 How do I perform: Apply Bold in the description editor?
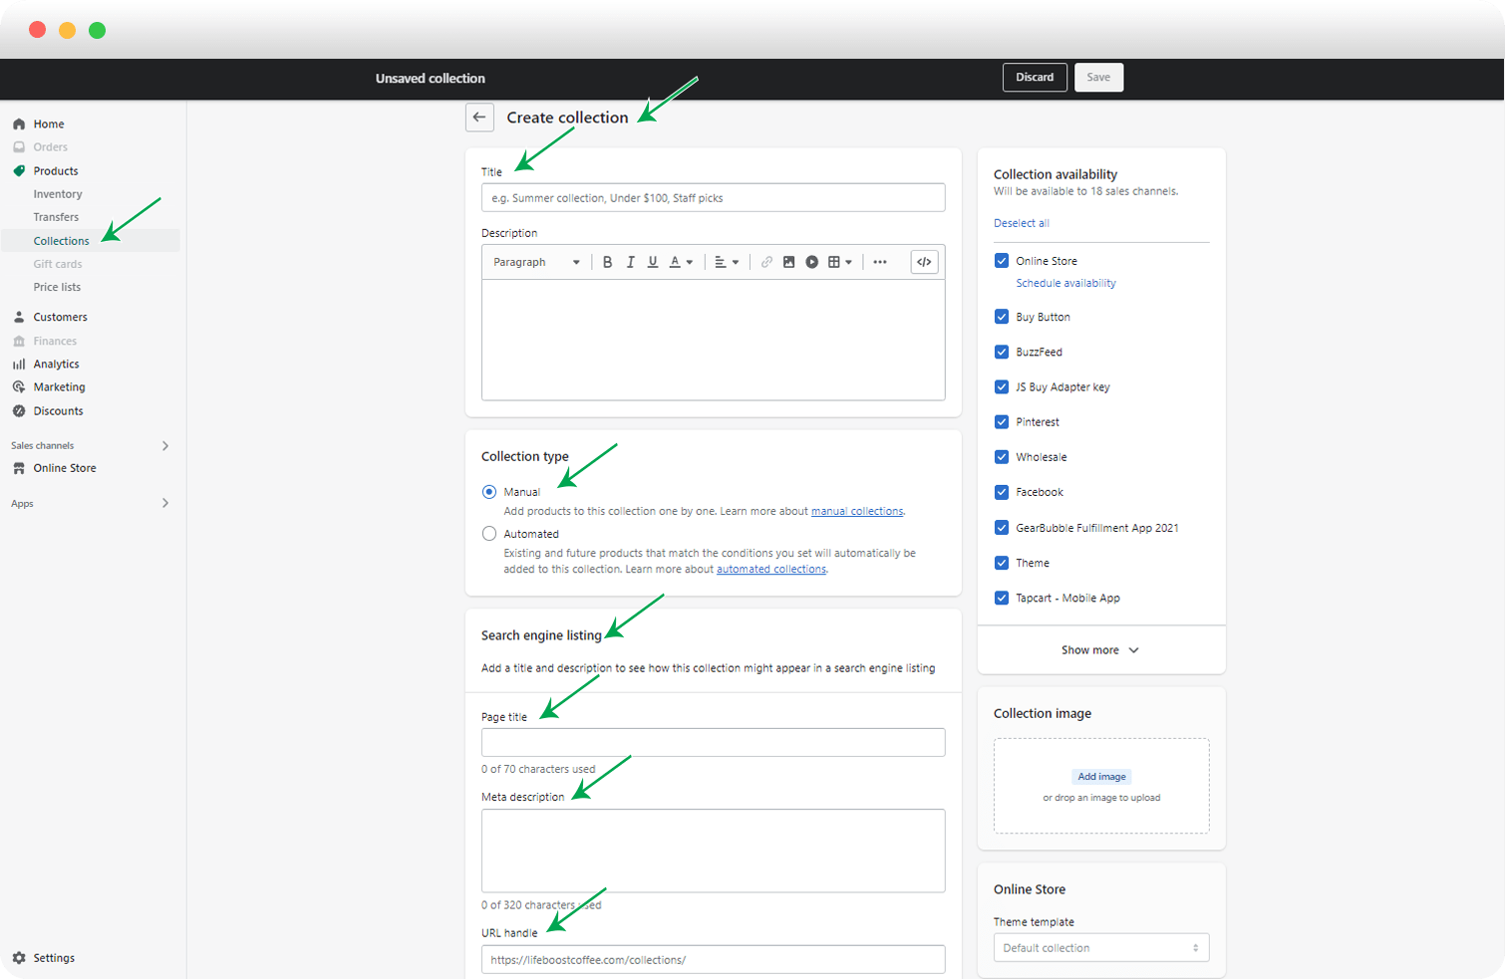tap(608, 261)
